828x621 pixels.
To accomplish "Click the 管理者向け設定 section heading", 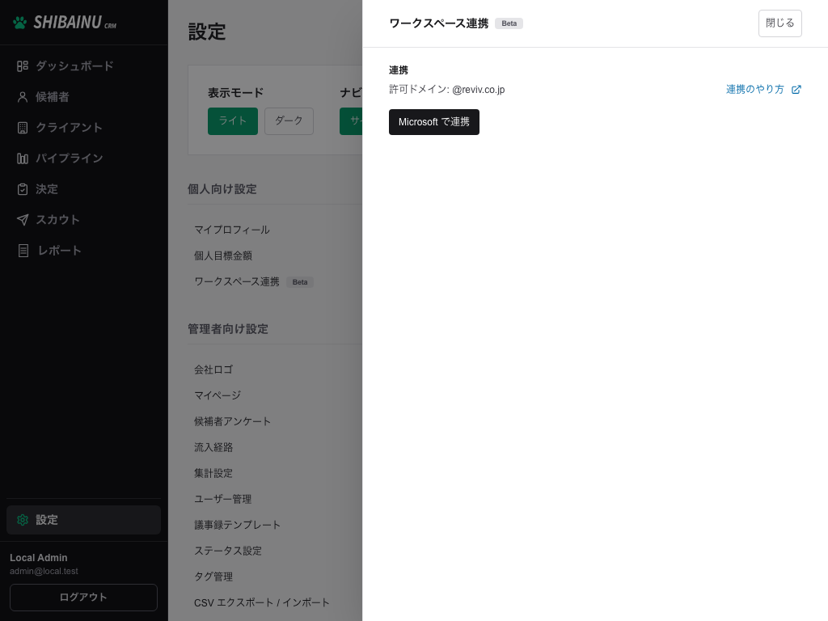I will click(228, 329).
